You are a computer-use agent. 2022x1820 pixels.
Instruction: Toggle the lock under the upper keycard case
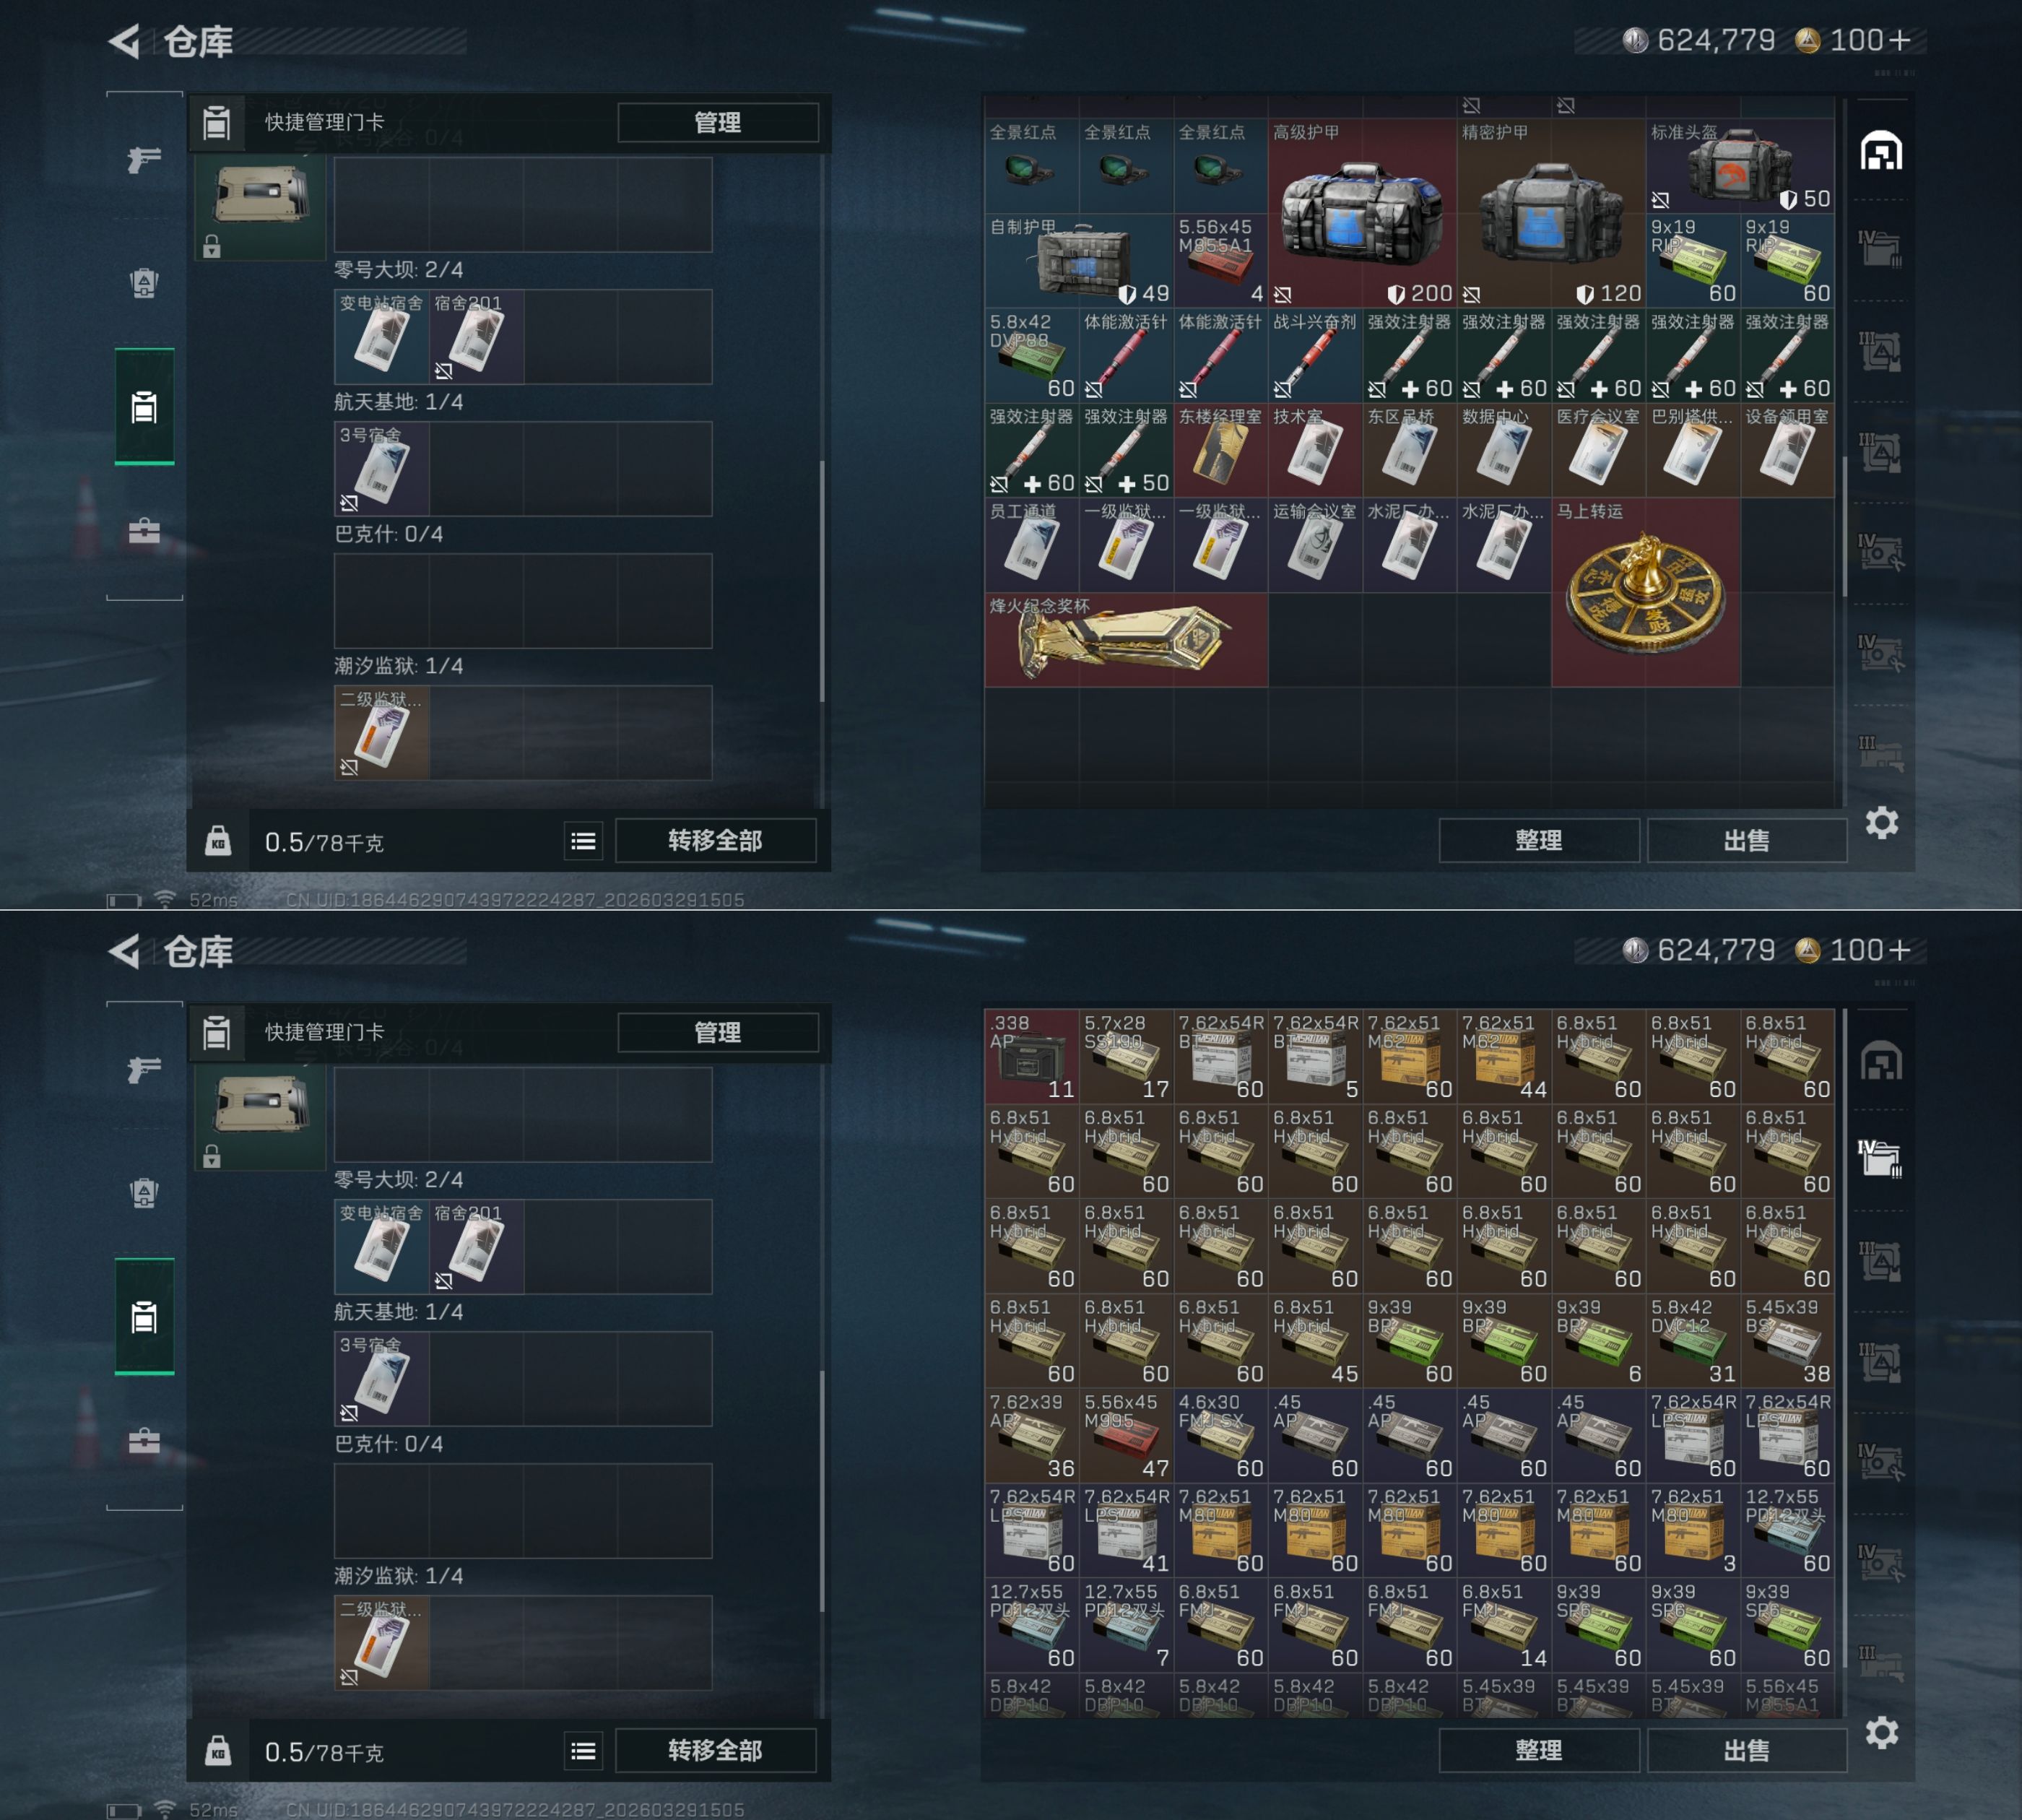[x=211, y=246]
